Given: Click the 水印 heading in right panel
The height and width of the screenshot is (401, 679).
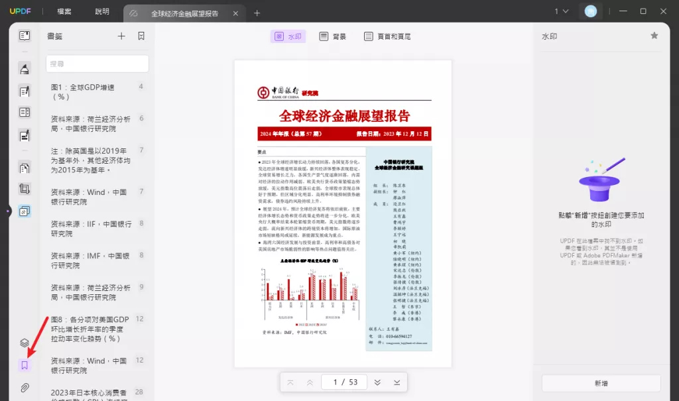Looking at the screenshot, I should tap(549, 36).
